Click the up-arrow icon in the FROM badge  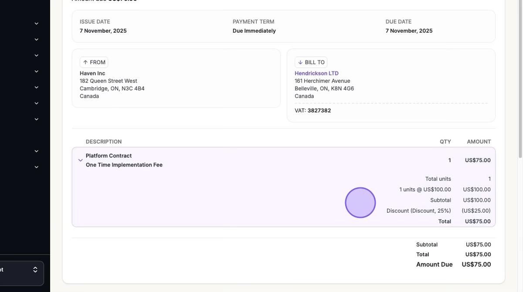(85, 62)
